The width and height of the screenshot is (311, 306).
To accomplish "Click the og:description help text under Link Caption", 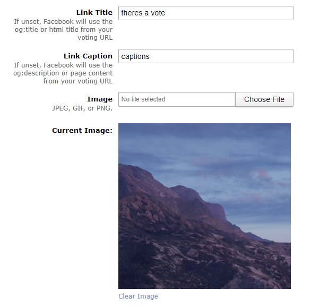I will point(63,73).
